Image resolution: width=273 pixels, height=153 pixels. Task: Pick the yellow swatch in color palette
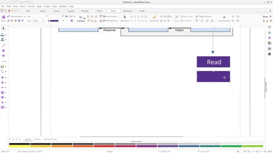click(x=19, y=146)
